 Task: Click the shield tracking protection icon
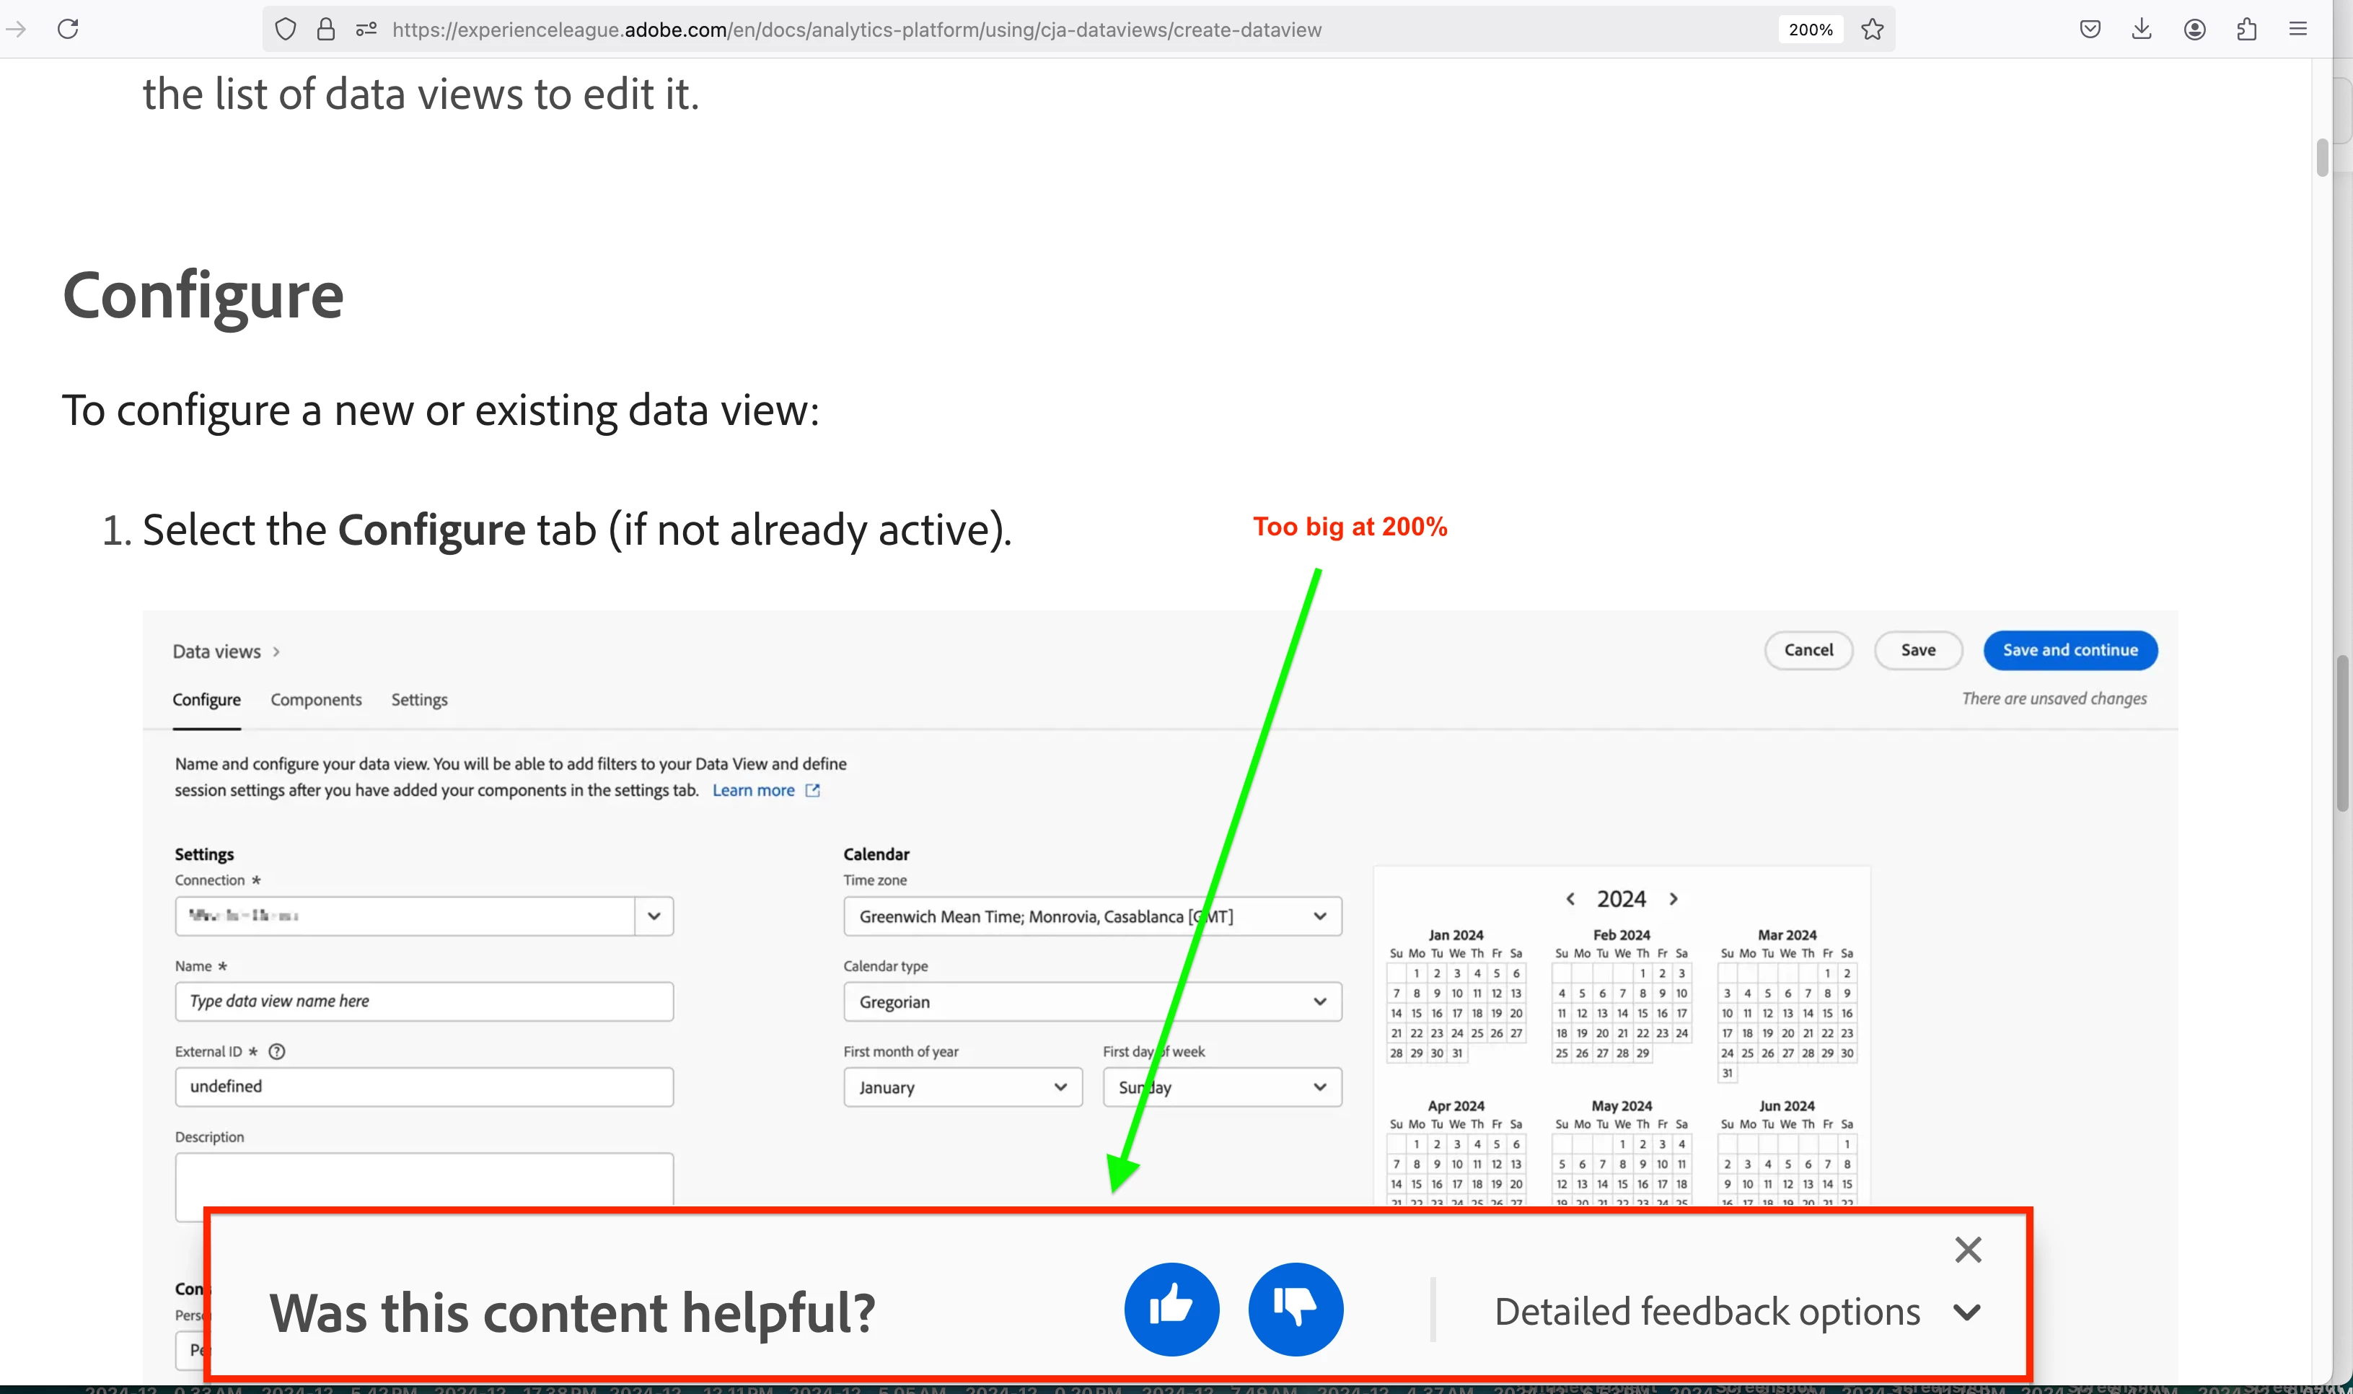click(286, 29)
